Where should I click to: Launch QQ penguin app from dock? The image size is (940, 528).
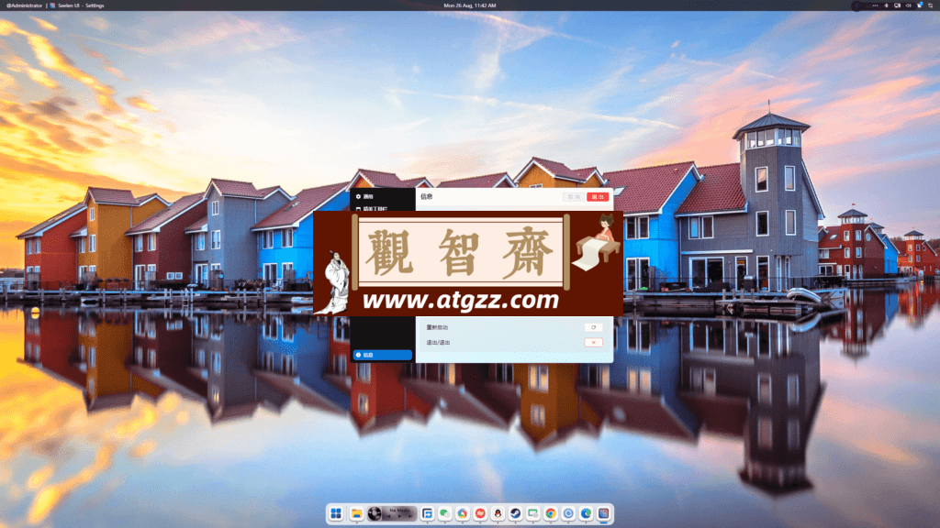pyautogui.click(x=498, y=513)
